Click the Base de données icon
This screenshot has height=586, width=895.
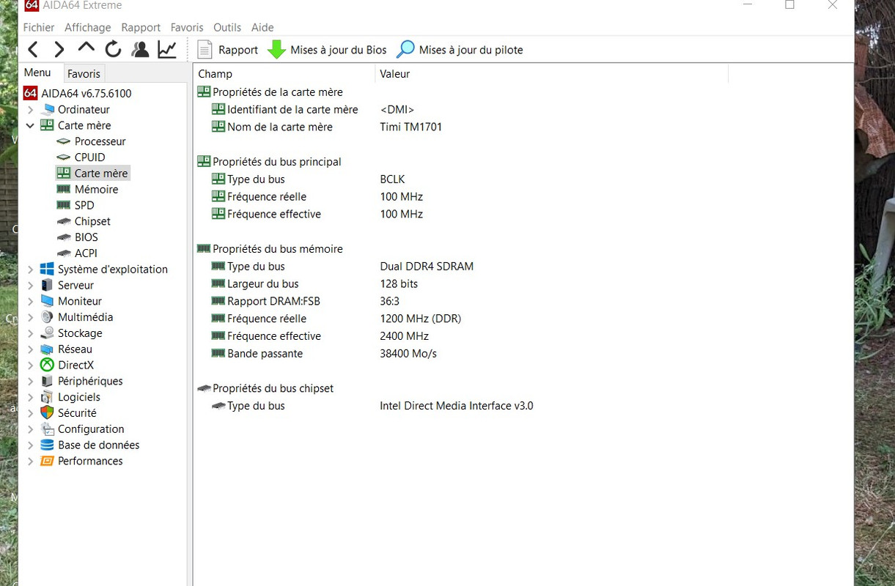48,445
